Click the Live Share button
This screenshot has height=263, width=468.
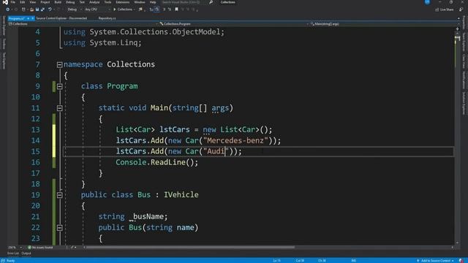click(444, 9)
